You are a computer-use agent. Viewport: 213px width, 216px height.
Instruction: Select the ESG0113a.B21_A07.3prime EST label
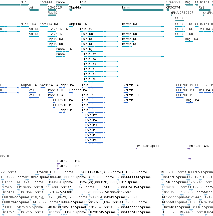click(x=100, y=172)
